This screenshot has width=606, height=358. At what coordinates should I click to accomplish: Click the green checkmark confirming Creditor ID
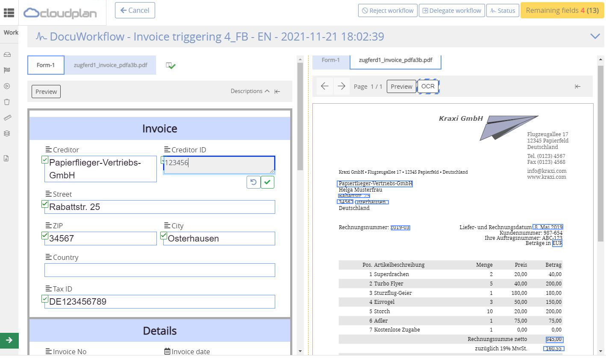[x=267, y=182]
